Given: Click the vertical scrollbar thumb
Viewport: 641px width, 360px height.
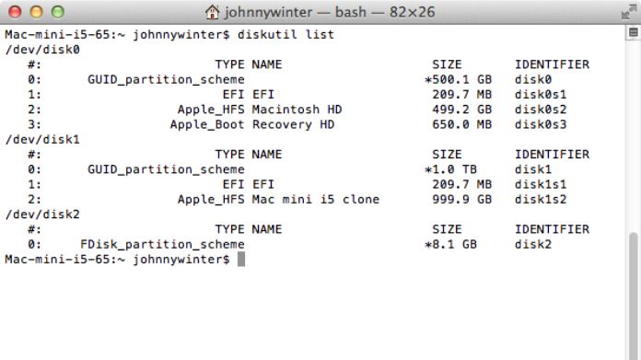Looking at the screenshot, I should [x=634, y=296].
